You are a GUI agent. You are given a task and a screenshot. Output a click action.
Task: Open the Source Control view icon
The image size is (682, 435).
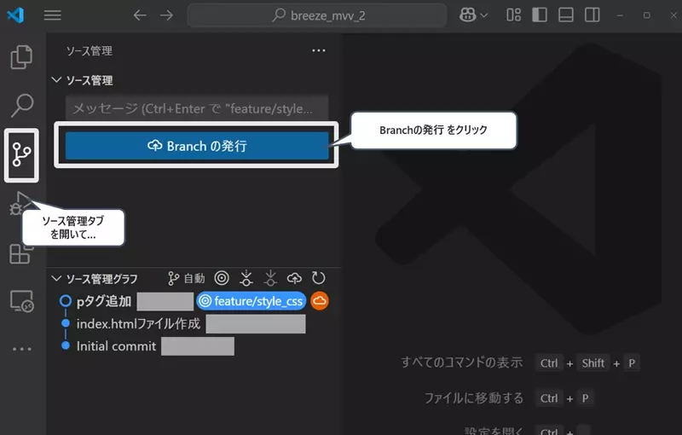coord(21,155)
